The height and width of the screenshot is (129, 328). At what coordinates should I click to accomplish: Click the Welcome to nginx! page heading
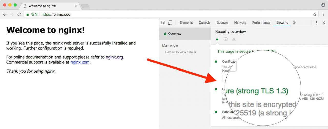[45, 30]
